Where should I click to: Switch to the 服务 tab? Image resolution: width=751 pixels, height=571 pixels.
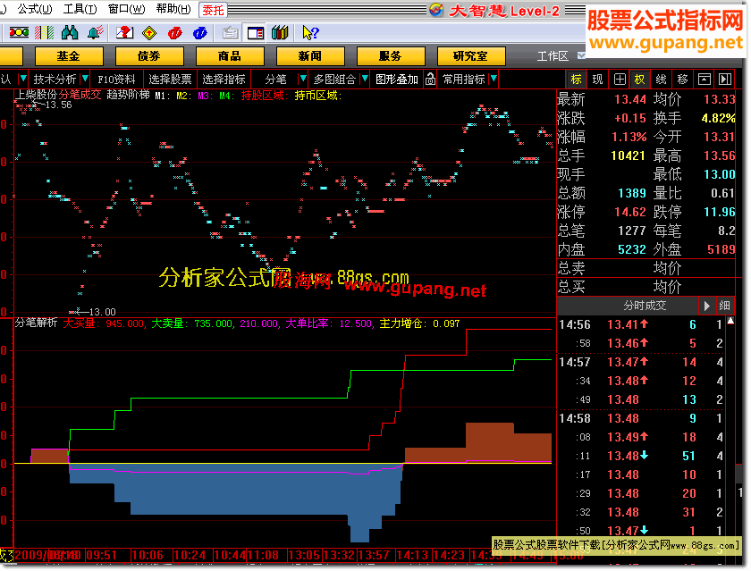pos(391,56)
